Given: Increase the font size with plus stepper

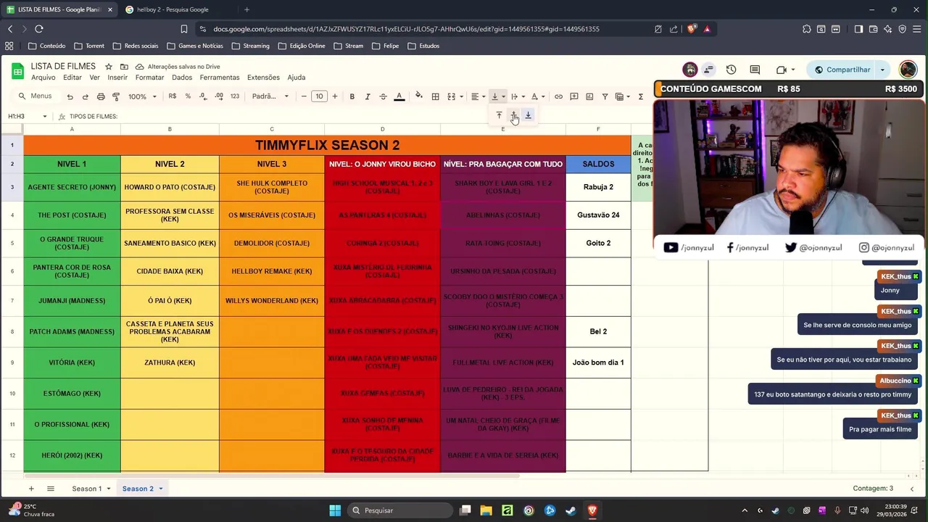Looking at the screenshot, I should click(334, 96).
